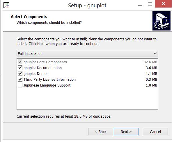The height and width of the screenshot is (142, 174).
Task: Click the installer computer image in the header
Action: pos(161,21)
